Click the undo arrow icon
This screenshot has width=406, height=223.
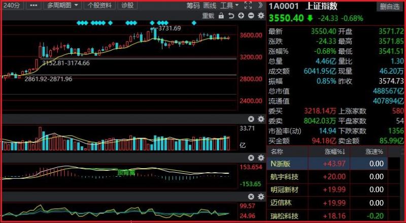click(231, 16)
